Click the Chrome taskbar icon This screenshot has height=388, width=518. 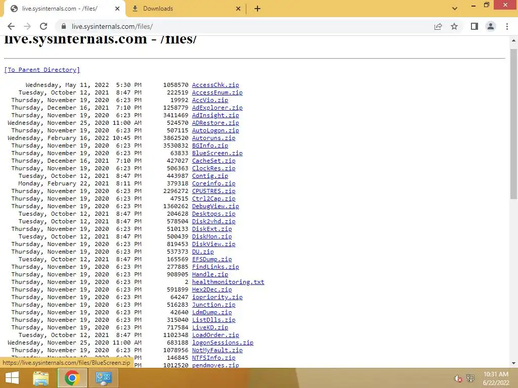click(x=72, y=378)
